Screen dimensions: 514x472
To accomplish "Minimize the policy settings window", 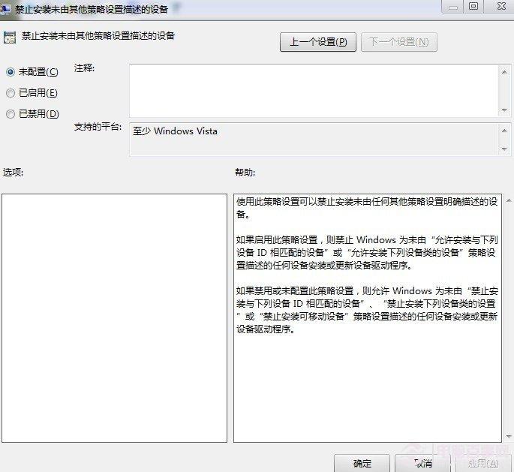I will pyautogui.click(x=453, y=7).
